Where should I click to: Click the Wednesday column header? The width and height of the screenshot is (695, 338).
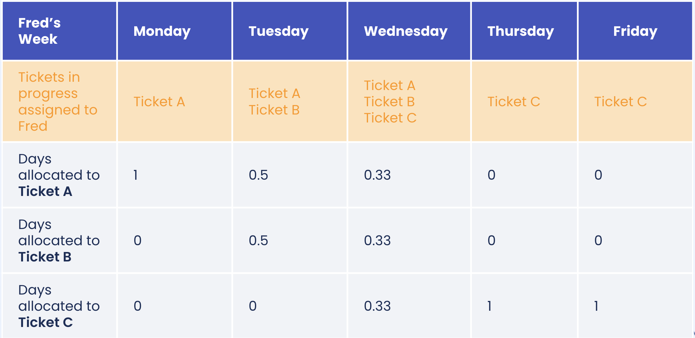[409, 31]
